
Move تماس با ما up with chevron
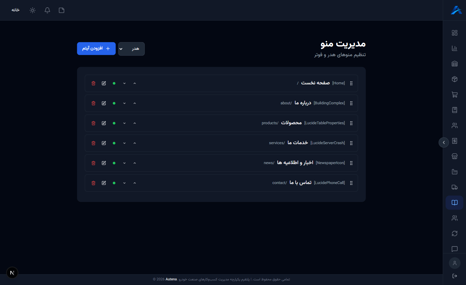pyautogui.click(x=135, y=183)
